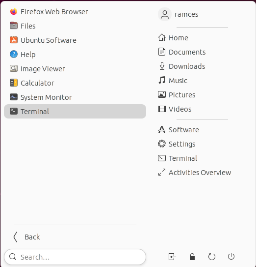256x267 pixels.
Task: Open the Videos label
Action: tap(180, 109)
